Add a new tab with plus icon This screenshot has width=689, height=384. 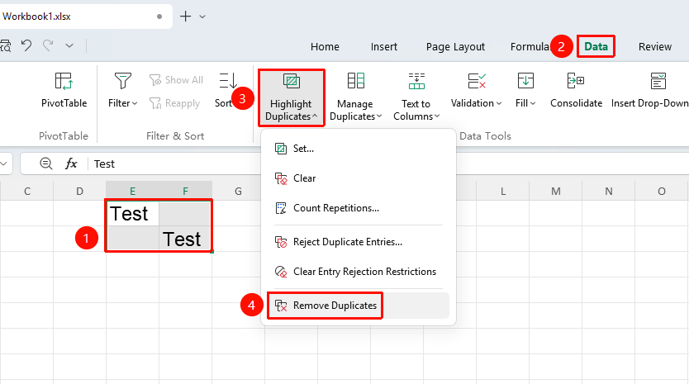click(x=185, y=17)
